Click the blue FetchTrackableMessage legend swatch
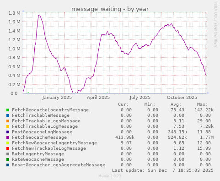The image size is (220, 181). coord(8,115)
